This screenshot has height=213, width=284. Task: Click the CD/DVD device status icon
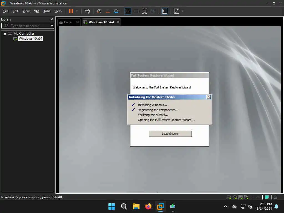[235, 197]
